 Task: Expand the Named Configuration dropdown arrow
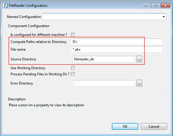164,17
